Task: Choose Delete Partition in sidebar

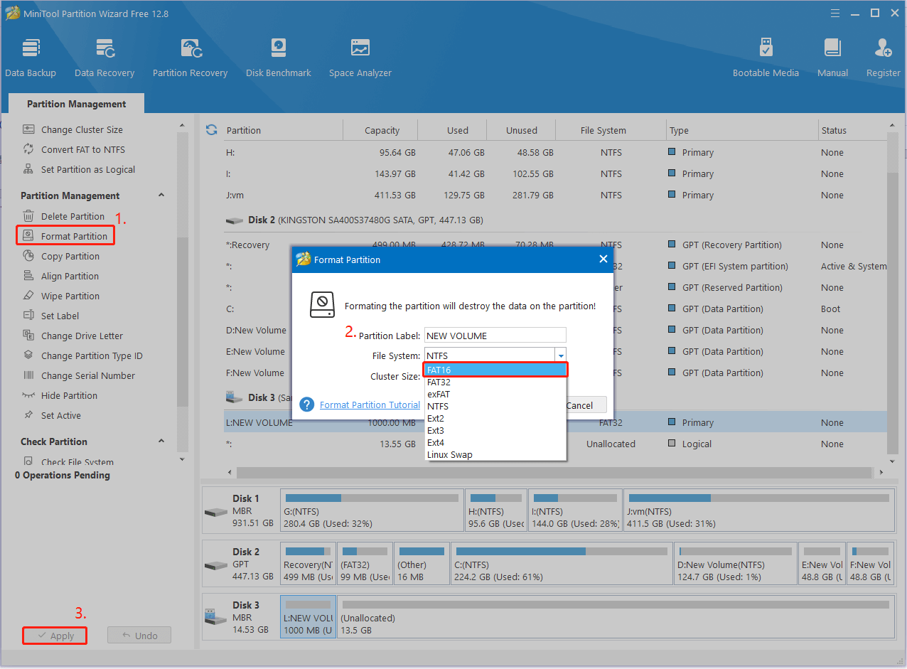Action: (x=73, y=216)
